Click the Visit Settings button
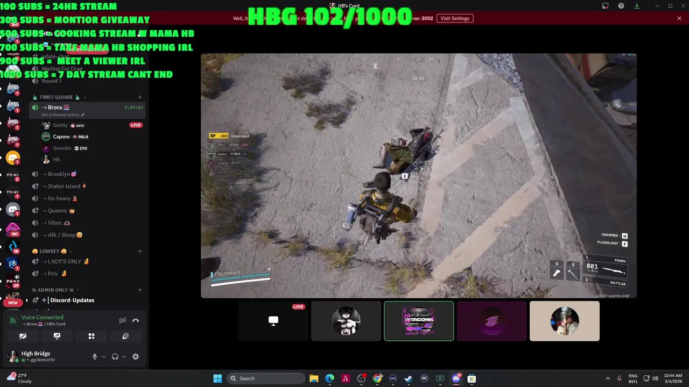This screenshot has height=387, width=689. pyautogui.click(x=455, y=18)
